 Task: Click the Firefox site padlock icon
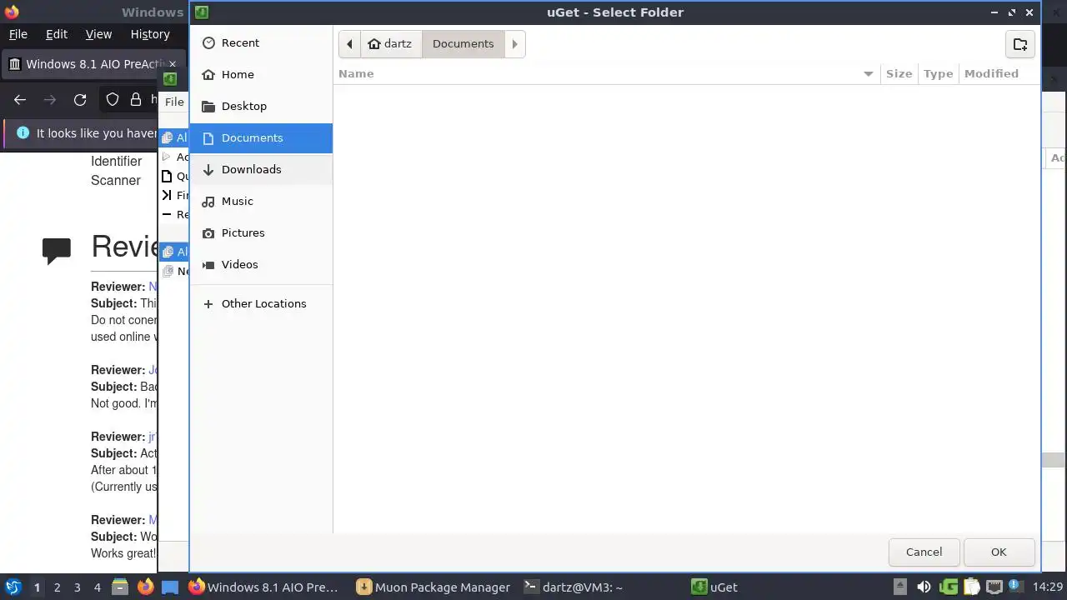[136, 100]
